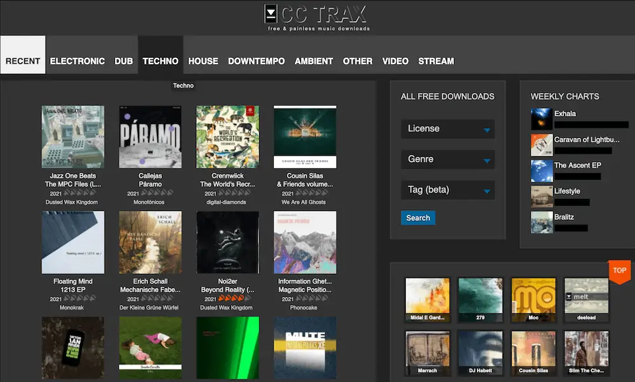635x382 pixels.
Task: Click the Lifestyle chart cover icon
Action: pyautogui.click(x=542, y=196)
